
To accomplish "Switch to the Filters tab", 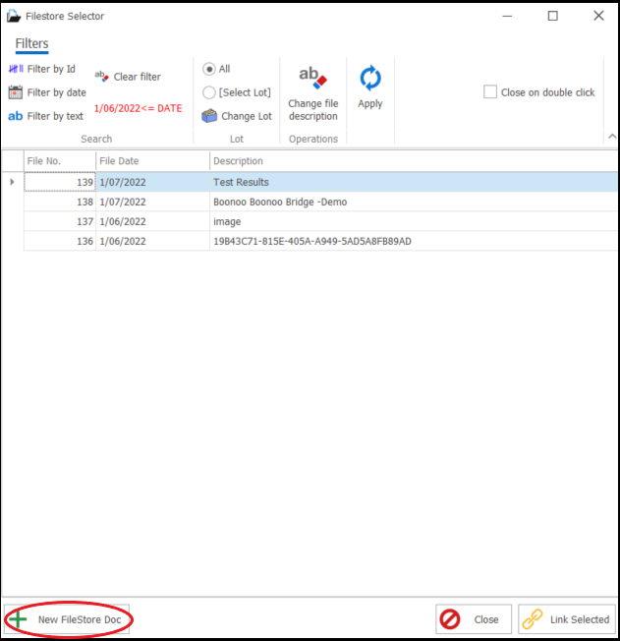I will pyautogui.click(x=31, y=43).
